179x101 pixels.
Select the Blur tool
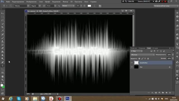3,55
